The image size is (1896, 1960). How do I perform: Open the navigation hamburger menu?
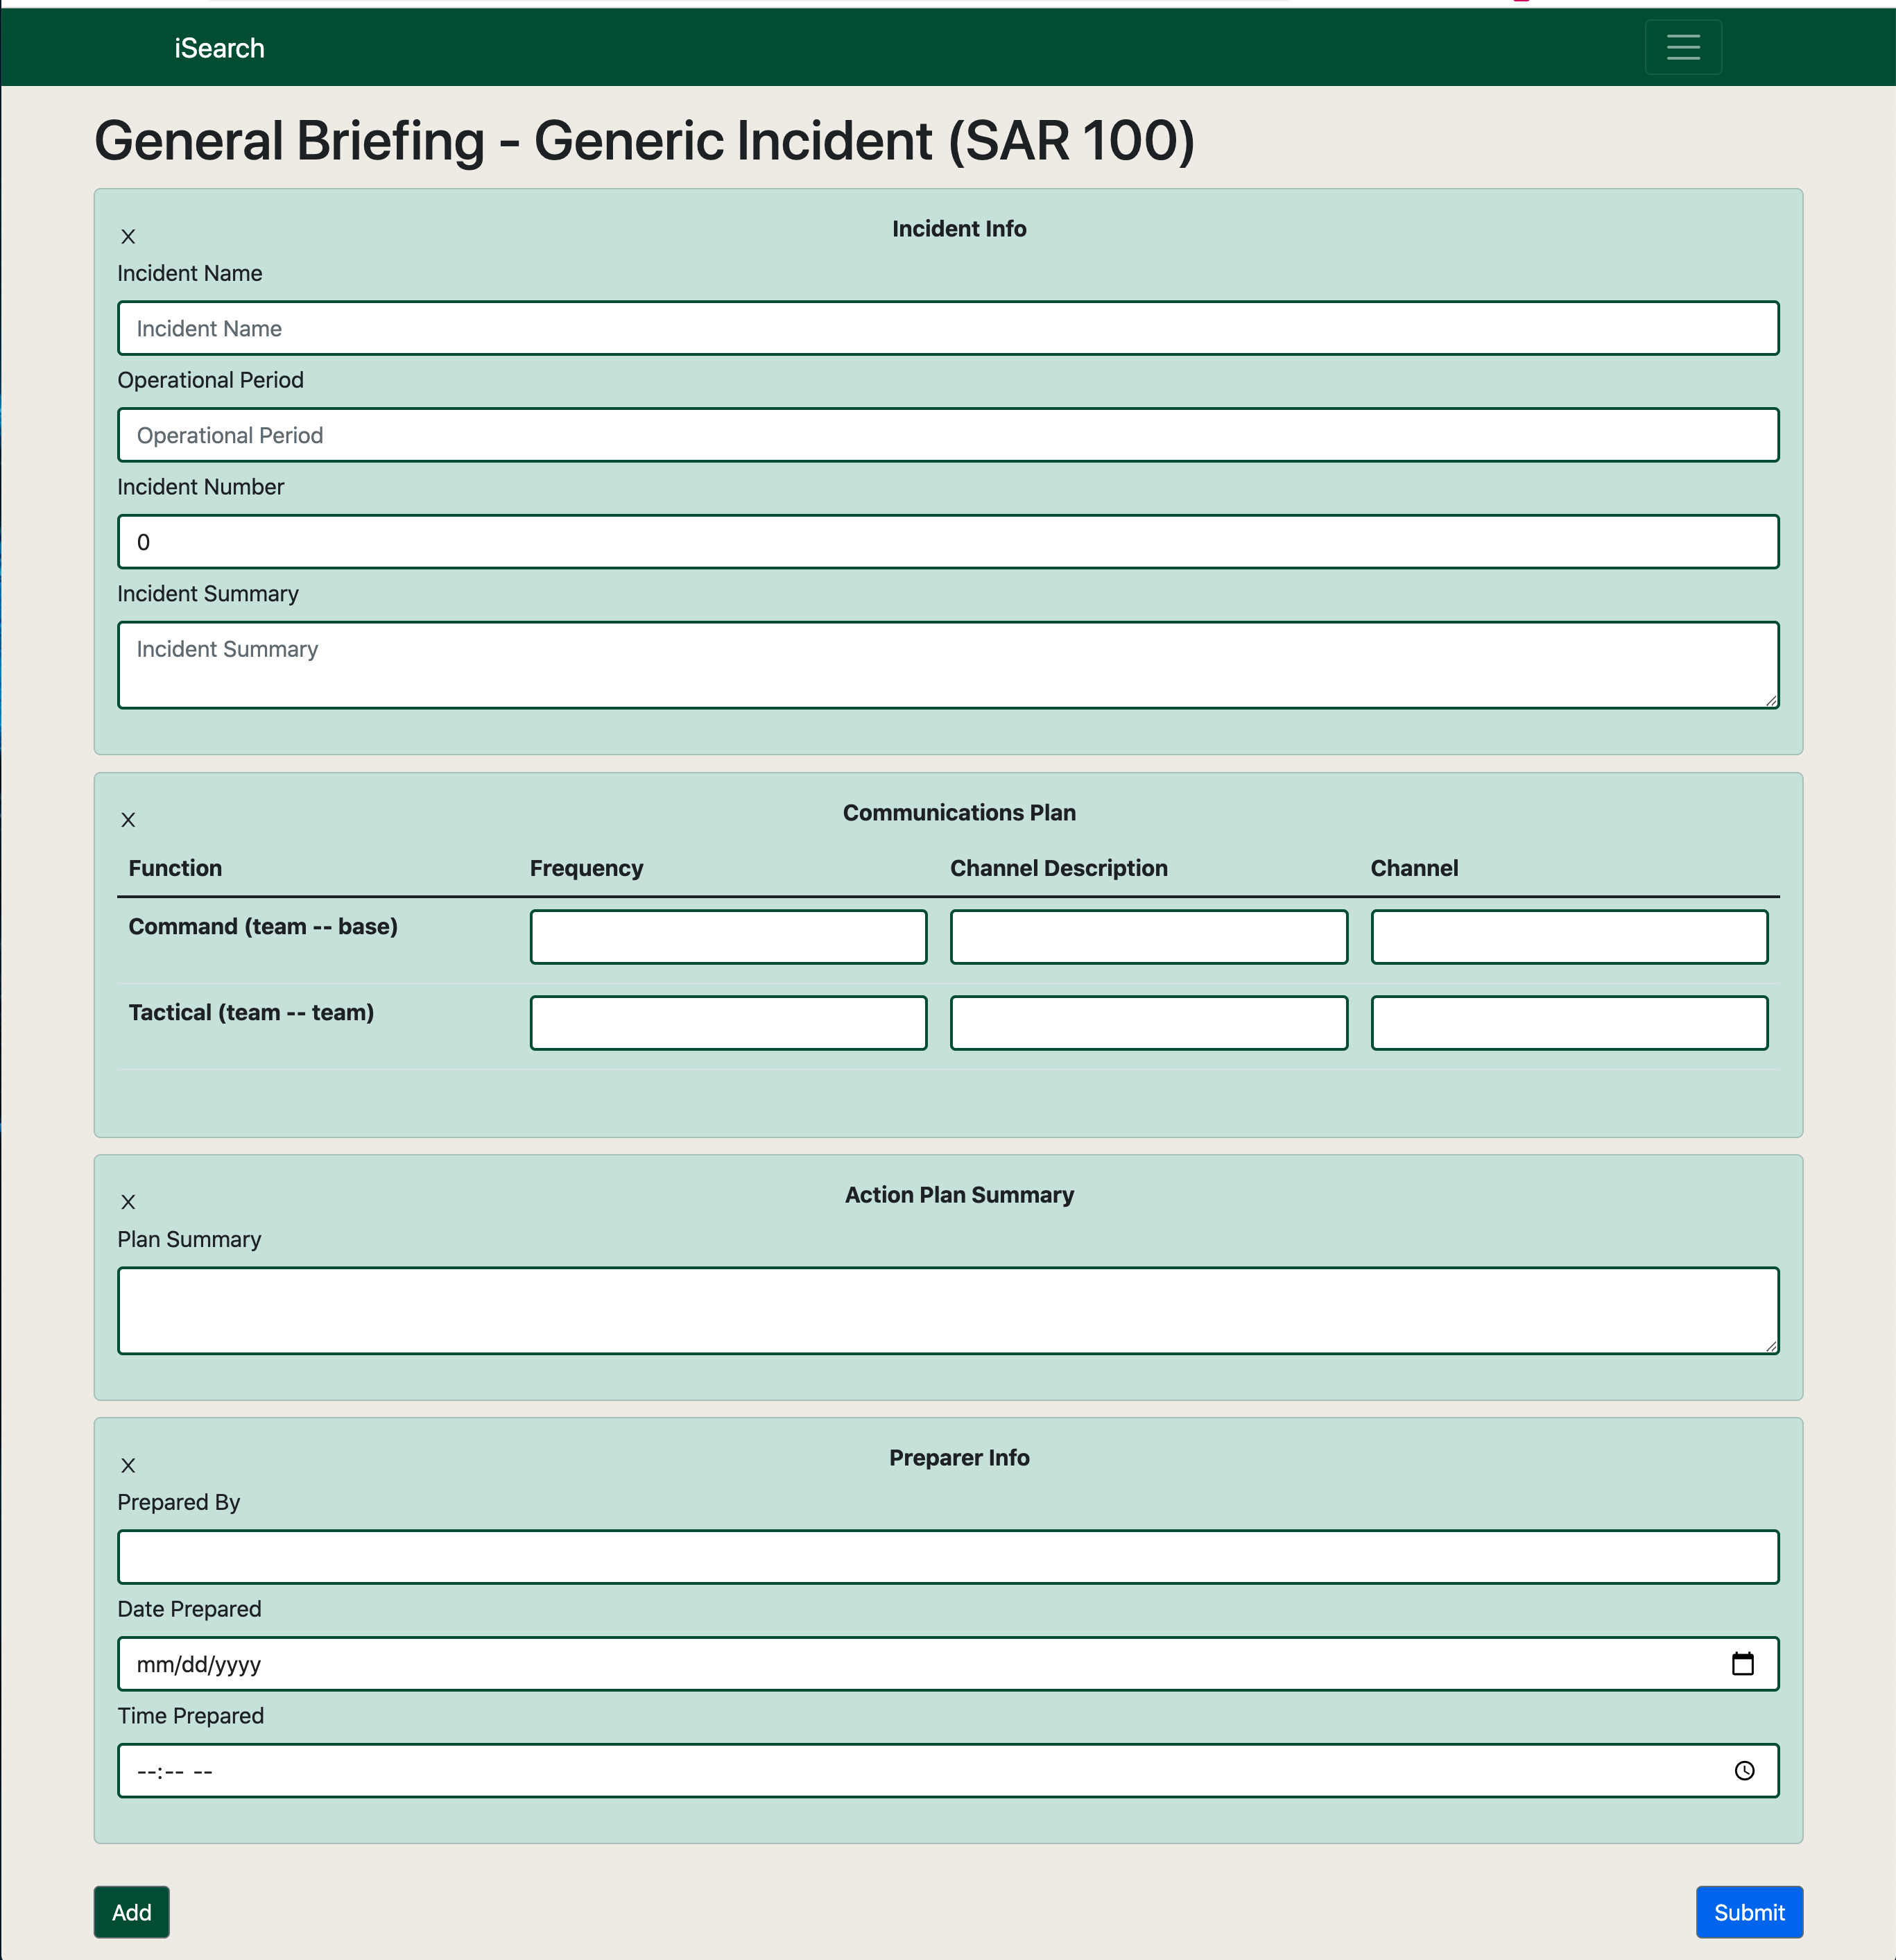tap(1682, 47)
